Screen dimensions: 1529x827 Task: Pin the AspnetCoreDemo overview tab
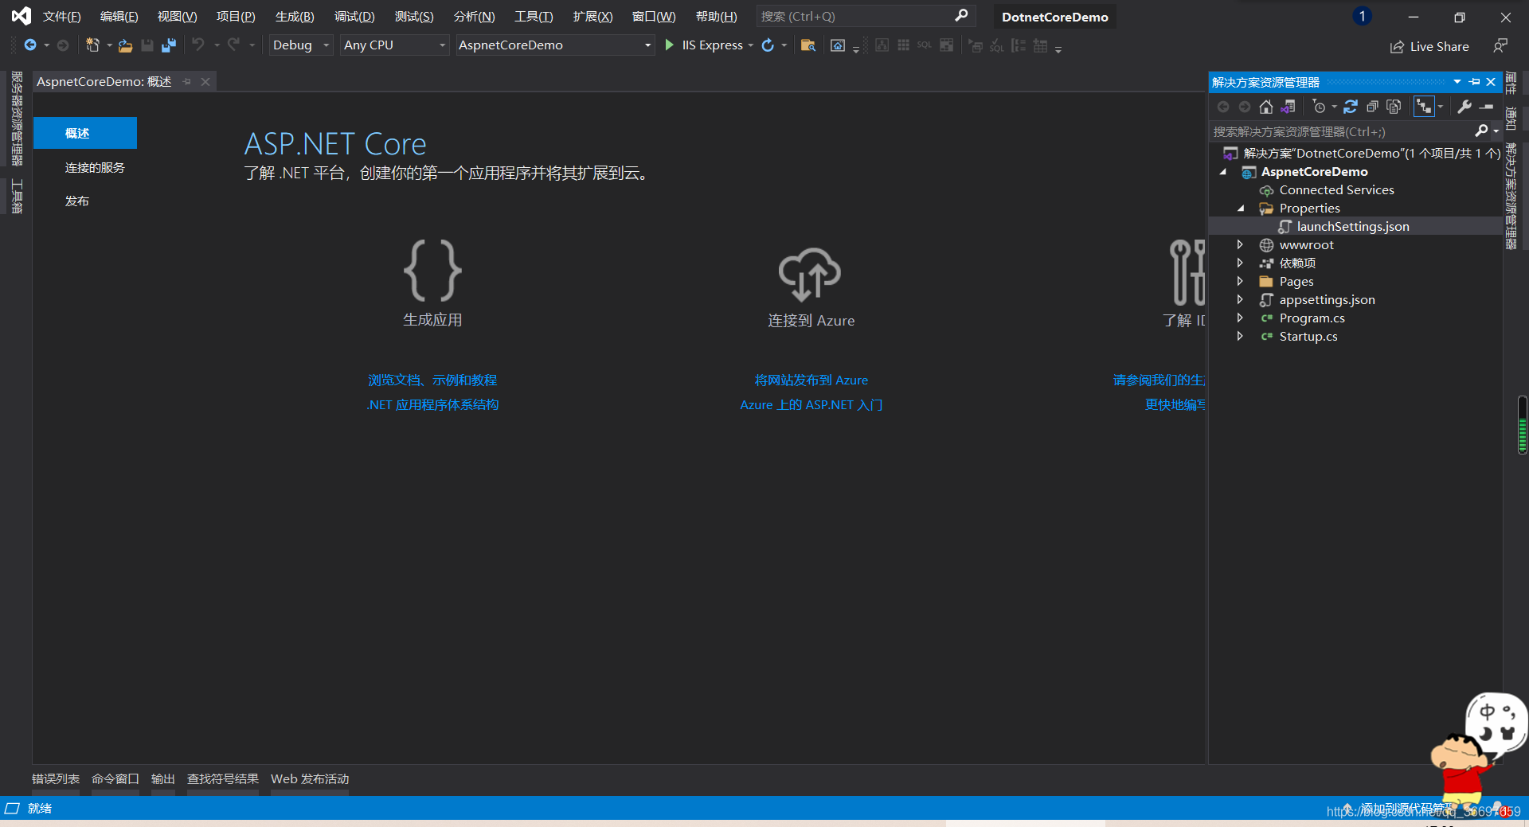187,81
